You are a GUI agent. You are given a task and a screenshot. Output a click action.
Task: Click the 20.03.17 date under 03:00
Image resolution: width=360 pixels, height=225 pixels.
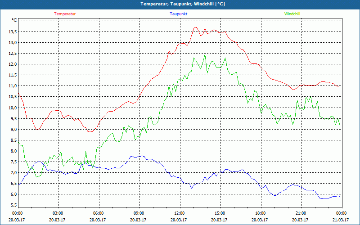tap(57, 220)
